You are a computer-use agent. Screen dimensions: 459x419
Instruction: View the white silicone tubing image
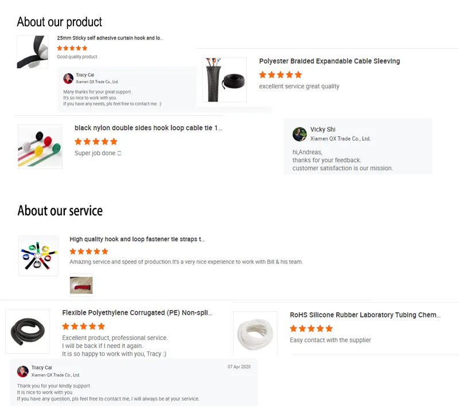click(255, 334)
